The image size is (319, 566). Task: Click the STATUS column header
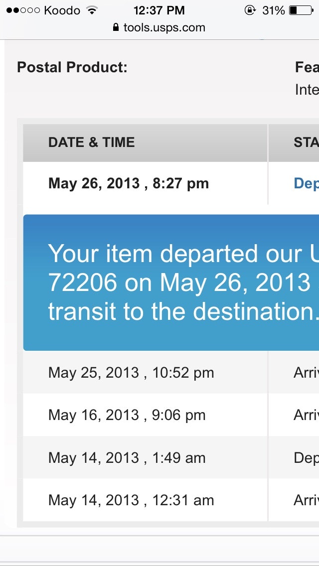pyautogui.click(x=306, y=142)
